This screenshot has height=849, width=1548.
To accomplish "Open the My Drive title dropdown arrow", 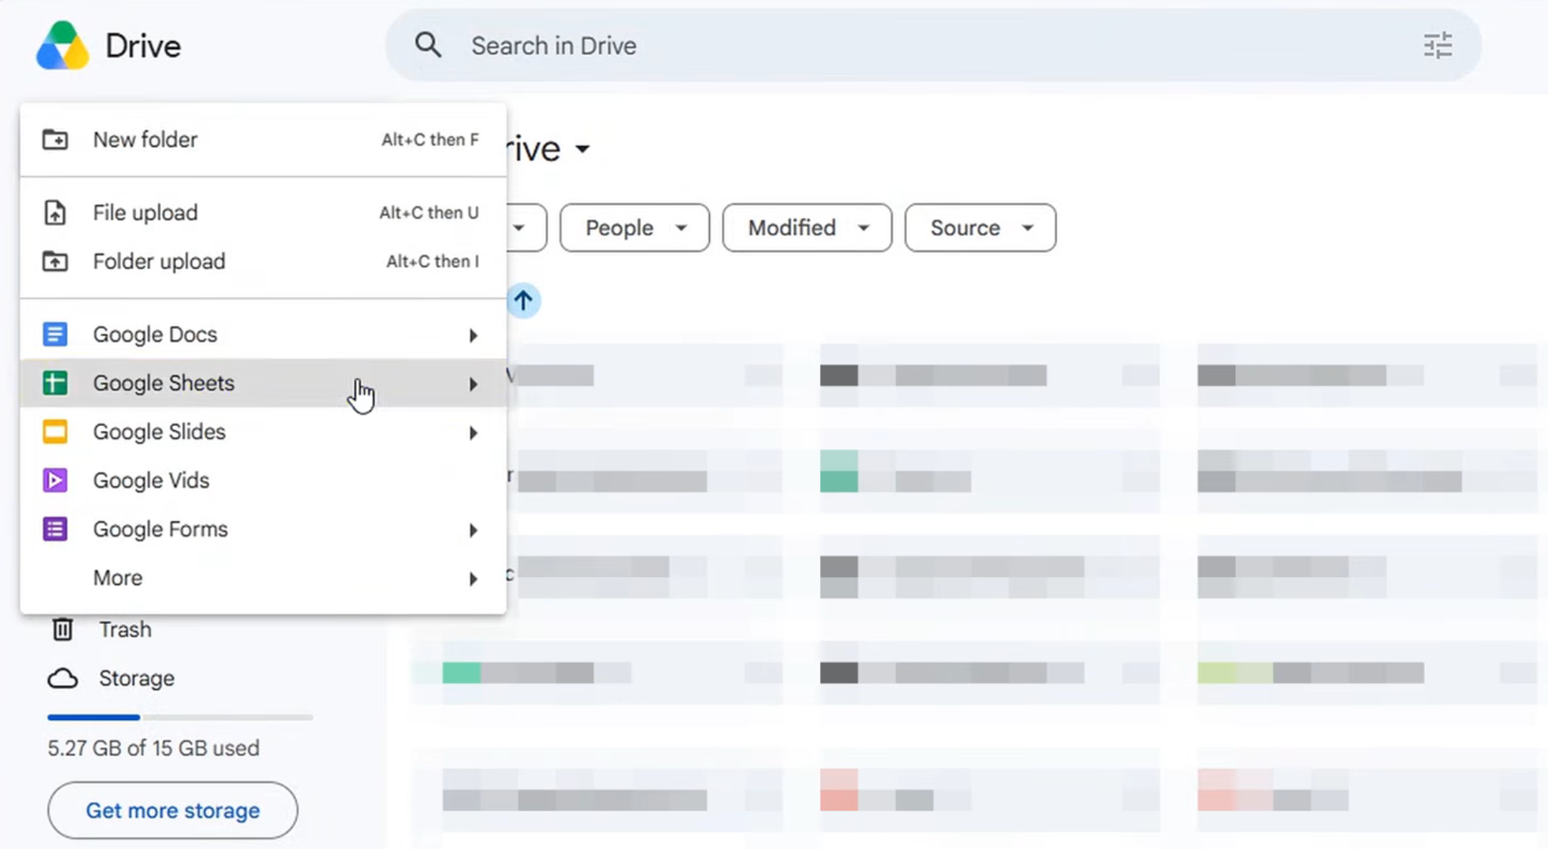I will click(582, 149).
